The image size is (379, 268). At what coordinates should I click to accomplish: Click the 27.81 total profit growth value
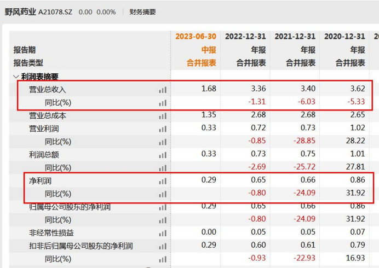pos(355,167)
